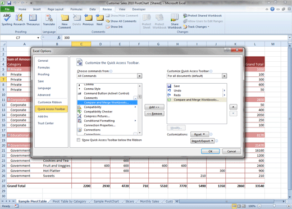Collapse the Government group in the pivot table

point(8,145)
